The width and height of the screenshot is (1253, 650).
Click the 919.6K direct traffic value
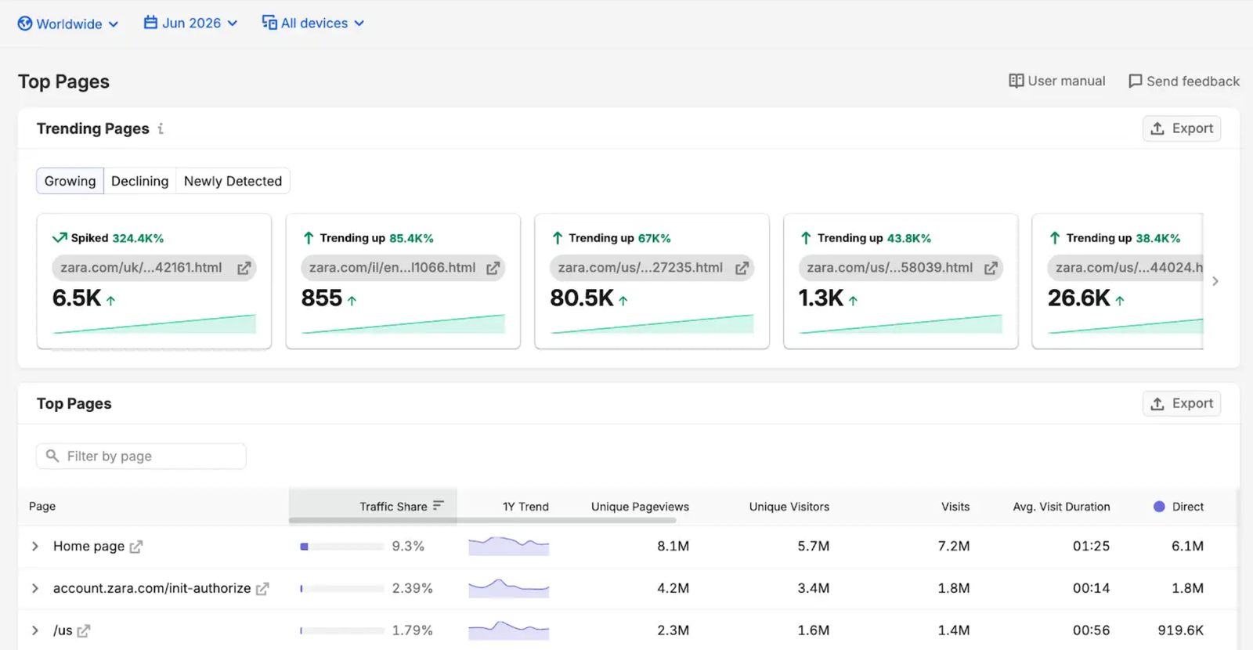click(x=1181, y=630)
